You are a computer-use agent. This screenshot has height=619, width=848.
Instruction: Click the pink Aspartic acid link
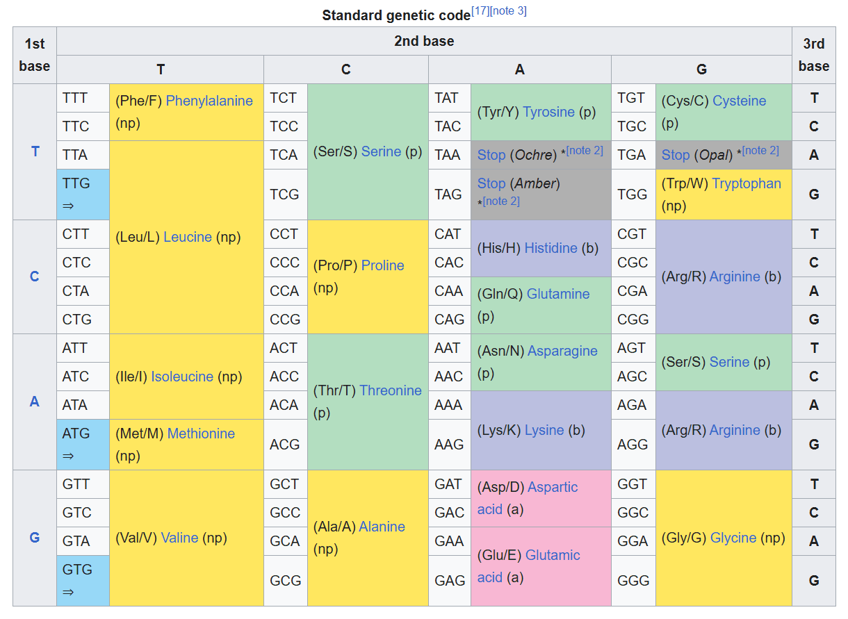pyautogui.click(x=553, y=487)
